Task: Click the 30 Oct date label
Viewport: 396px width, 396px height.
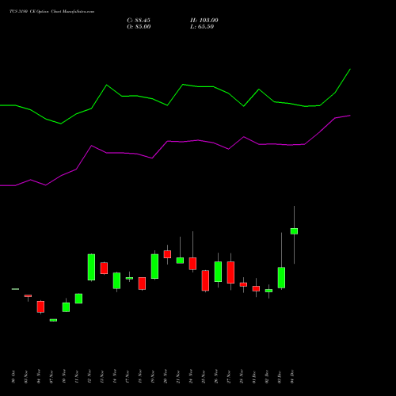Action: click(x=13, y=377)
